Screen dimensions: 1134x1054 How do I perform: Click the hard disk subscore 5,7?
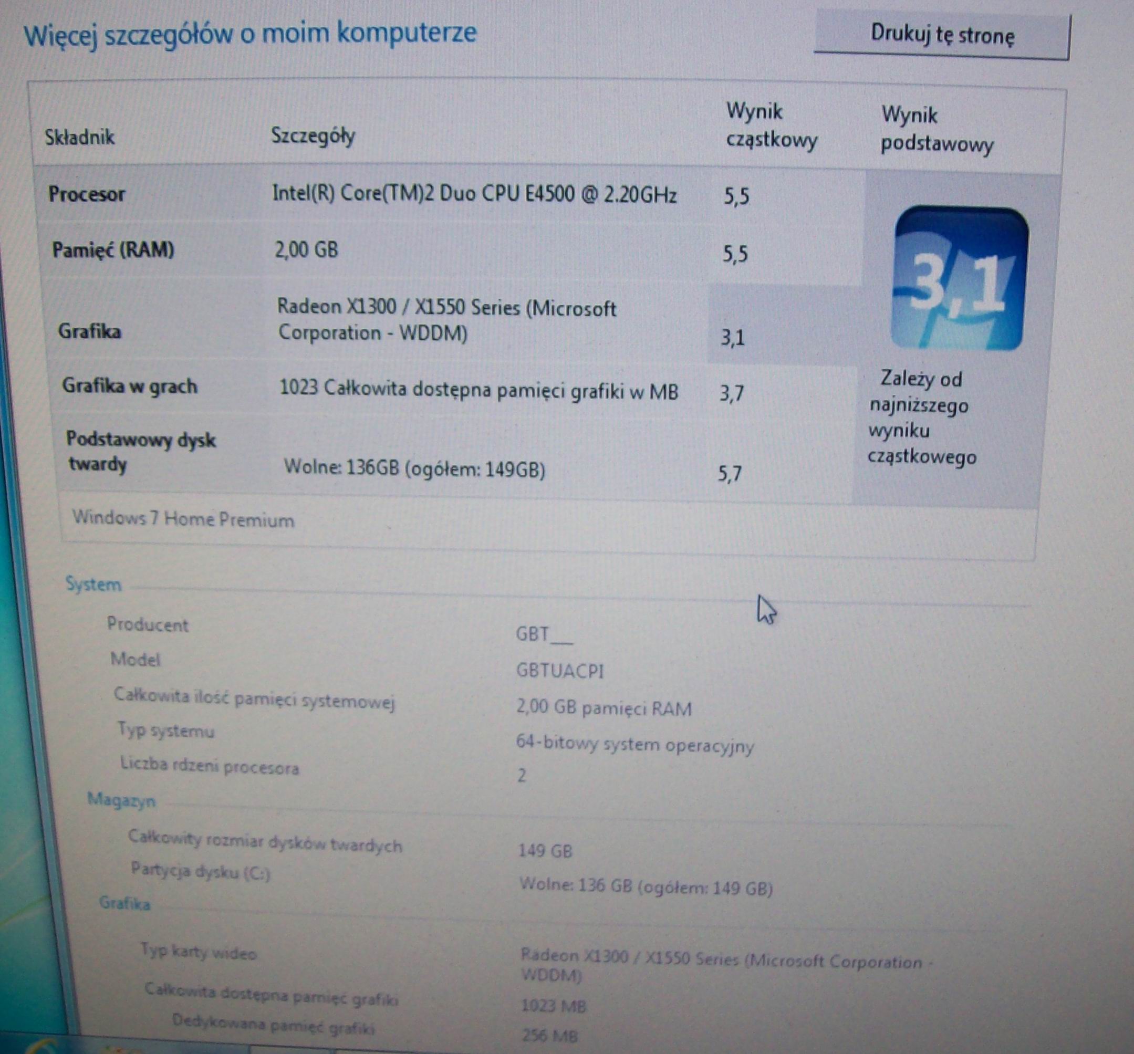coord(730,474)
